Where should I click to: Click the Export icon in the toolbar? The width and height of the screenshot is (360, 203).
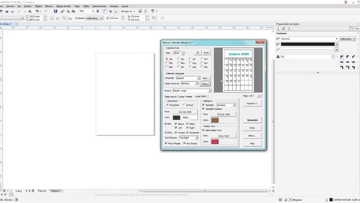click(x=68, y=11)
